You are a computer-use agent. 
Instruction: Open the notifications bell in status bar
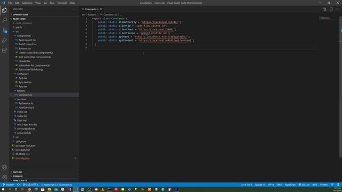338,185
